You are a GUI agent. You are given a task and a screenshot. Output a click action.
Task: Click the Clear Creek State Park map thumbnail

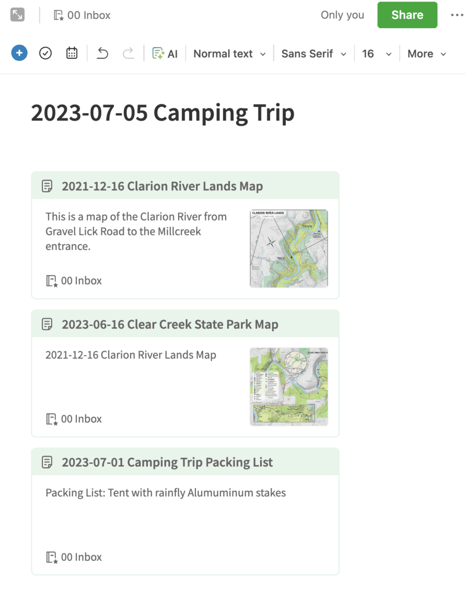[289, 387]
